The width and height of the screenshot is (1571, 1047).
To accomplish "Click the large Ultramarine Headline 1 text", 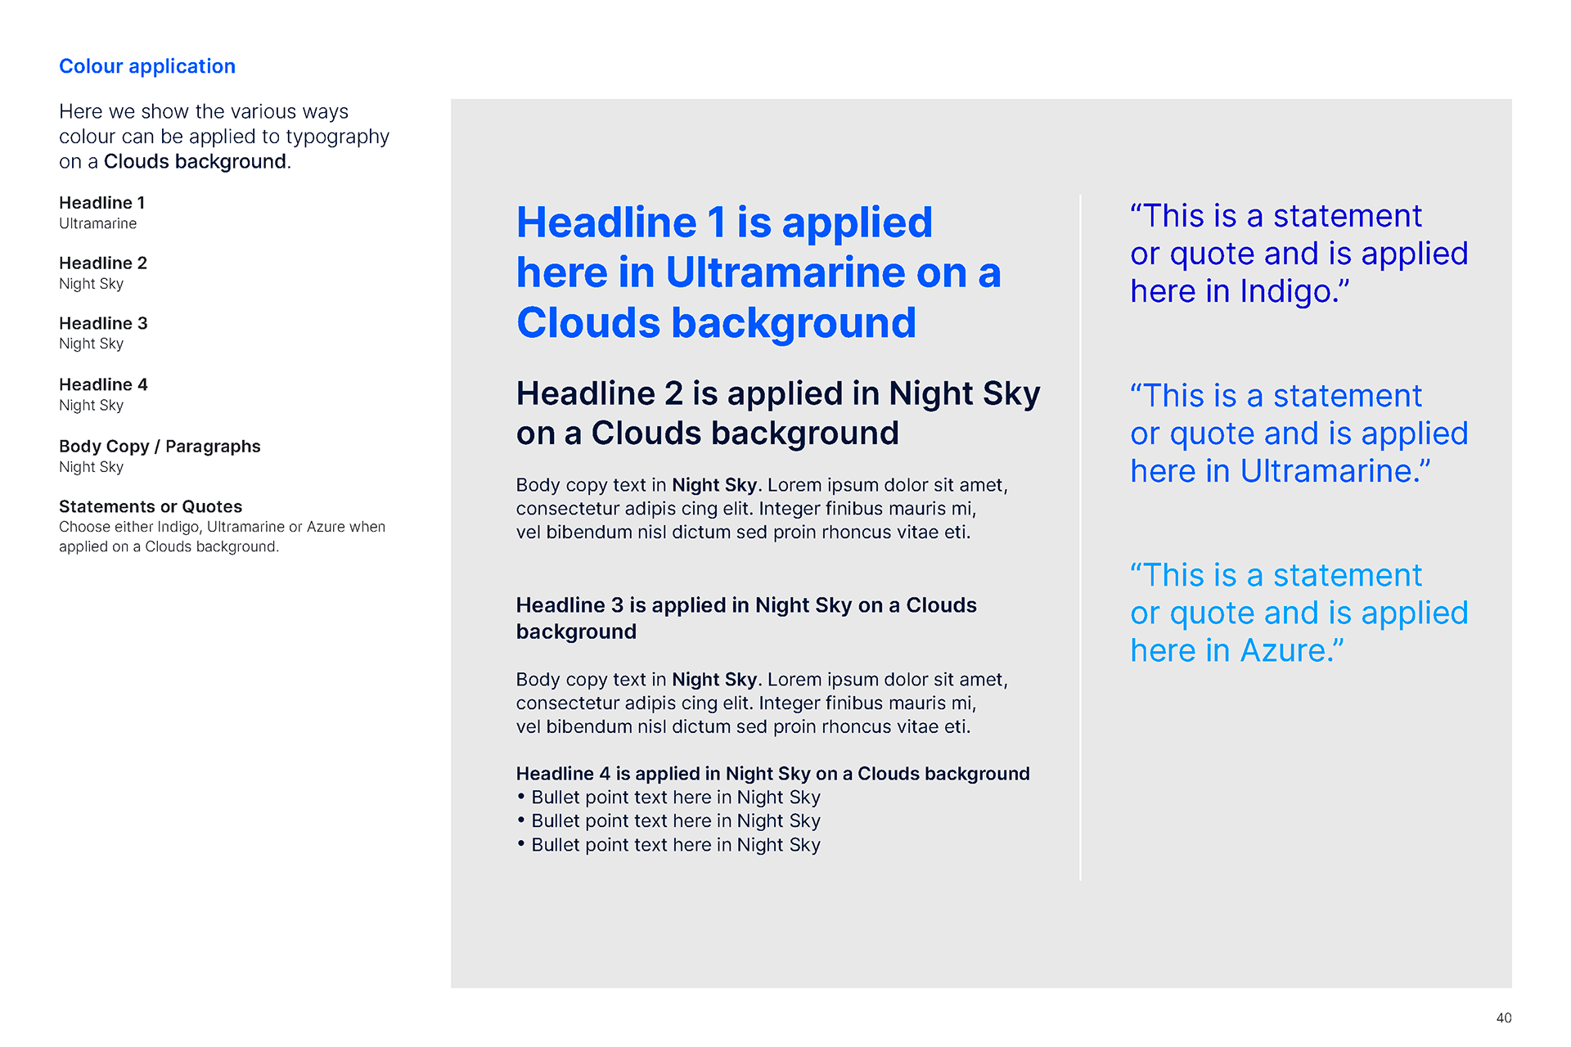I will click(x=757, y=272).
